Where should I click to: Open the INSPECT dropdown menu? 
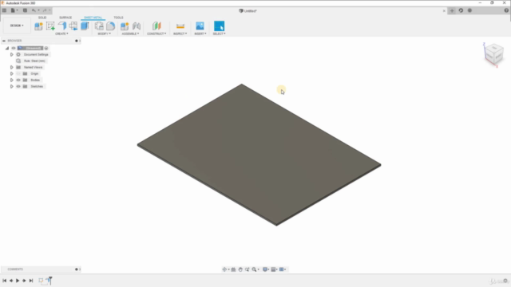[180, 33]
